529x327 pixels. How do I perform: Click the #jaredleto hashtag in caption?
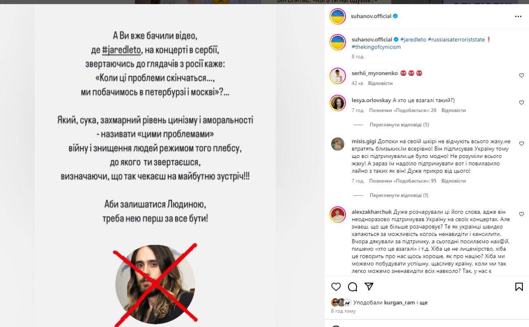[413, 40]
